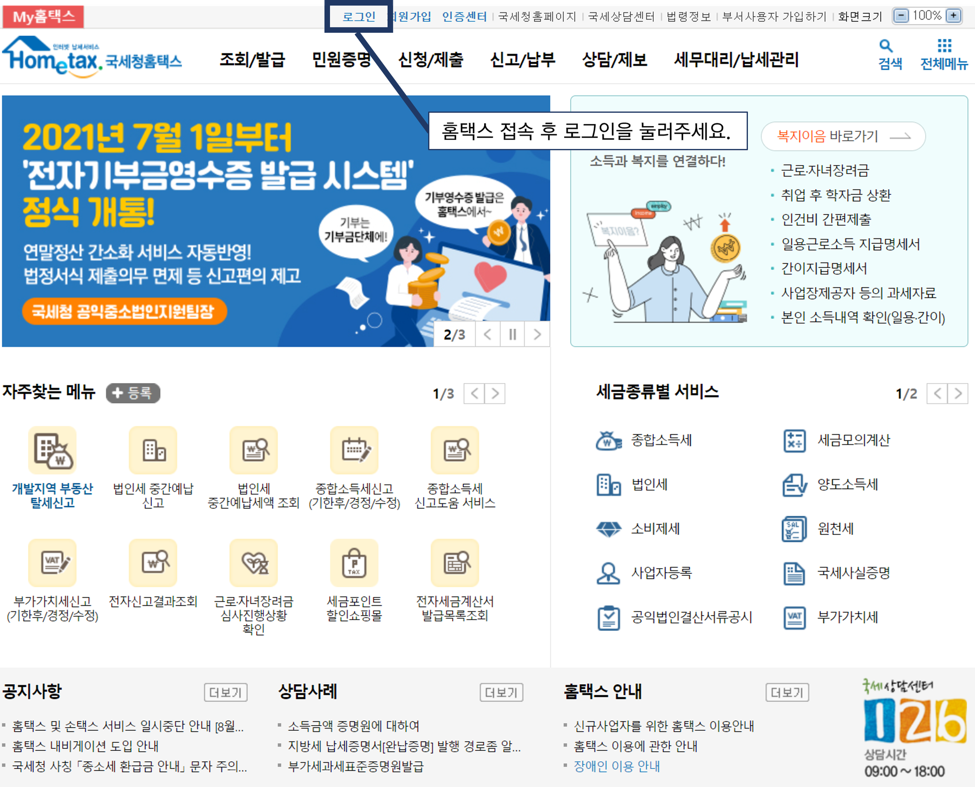Viewport: 975px width, 787px height.
Task: Show next page of 세금종류별 서비스
Action: pos(958,393)
